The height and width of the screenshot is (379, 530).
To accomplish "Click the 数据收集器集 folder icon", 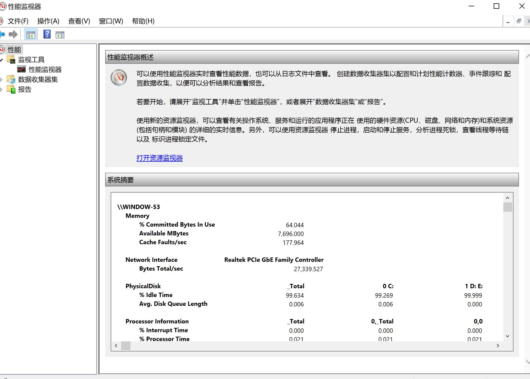I will point(11,79).
